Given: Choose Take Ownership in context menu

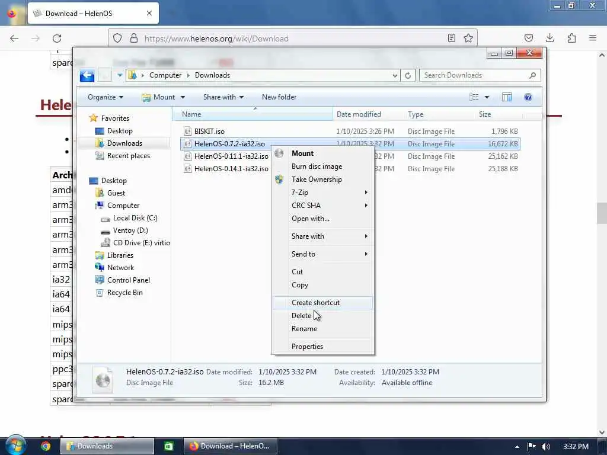Looking at the screenshot, I should click(x=322, y=180).
